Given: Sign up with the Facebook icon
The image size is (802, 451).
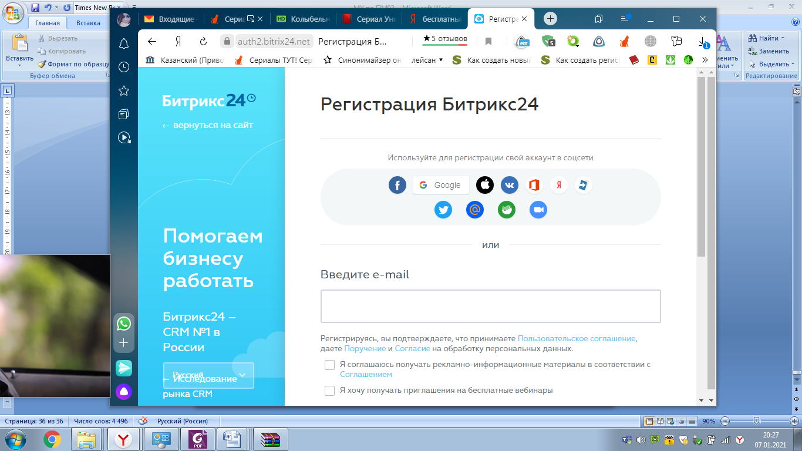Looking at the screenshot, I should (397, 186).
